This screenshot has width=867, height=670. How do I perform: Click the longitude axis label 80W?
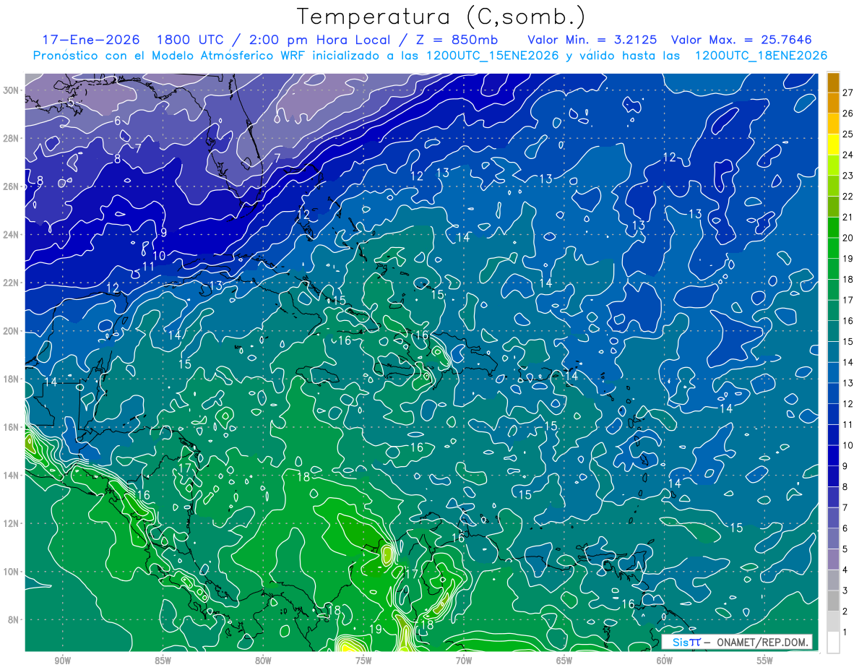point(263,661)
